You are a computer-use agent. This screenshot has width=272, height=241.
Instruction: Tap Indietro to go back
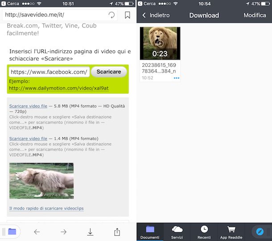pyautogui.click(x=156, y=15)
